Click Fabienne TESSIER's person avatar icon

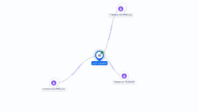[x=124, y=76]
